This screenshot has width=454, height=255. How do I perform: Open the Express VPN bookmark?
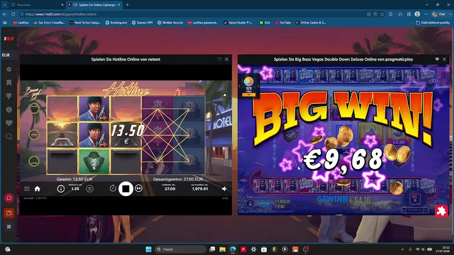pos(142,22)
